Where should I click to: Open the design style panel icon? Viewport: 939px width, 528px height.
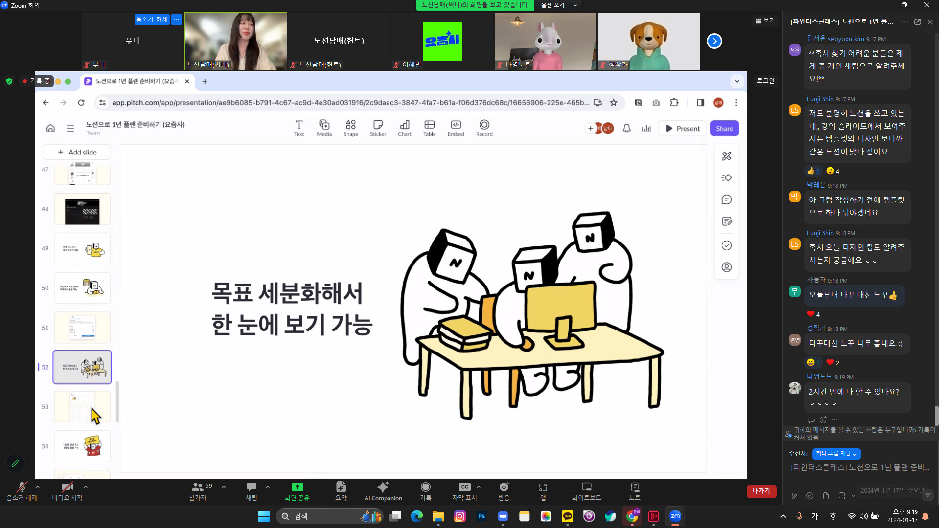[x=726, y=156]
